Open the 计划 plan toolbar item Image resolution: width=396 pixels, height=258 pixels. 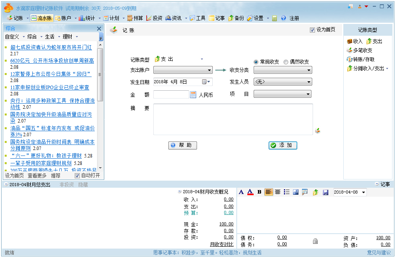click(x=111, y=18)
